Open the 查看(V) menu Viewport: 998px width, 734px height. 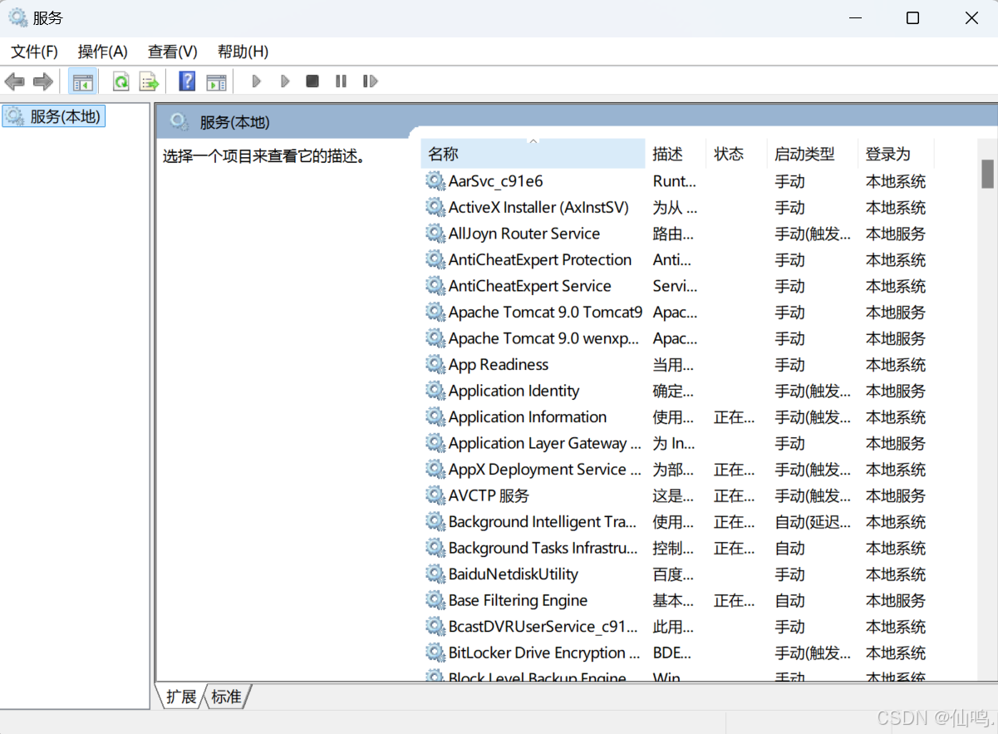[x=171, y=52]
